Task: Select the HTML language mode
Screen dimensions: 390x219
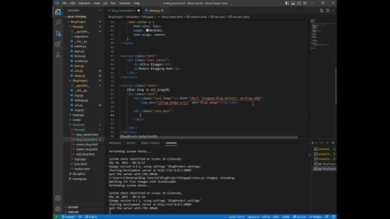Action: [x=286, y=217]
